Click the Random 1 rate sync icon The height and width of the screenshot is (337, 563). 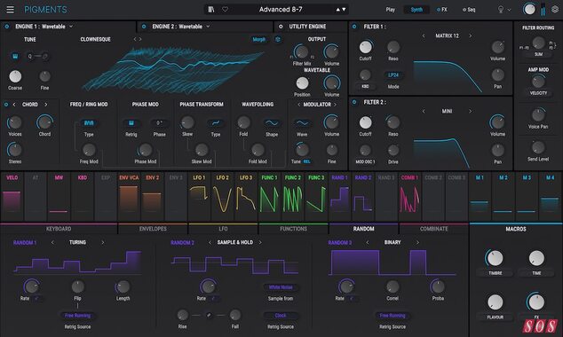point(37,298)
